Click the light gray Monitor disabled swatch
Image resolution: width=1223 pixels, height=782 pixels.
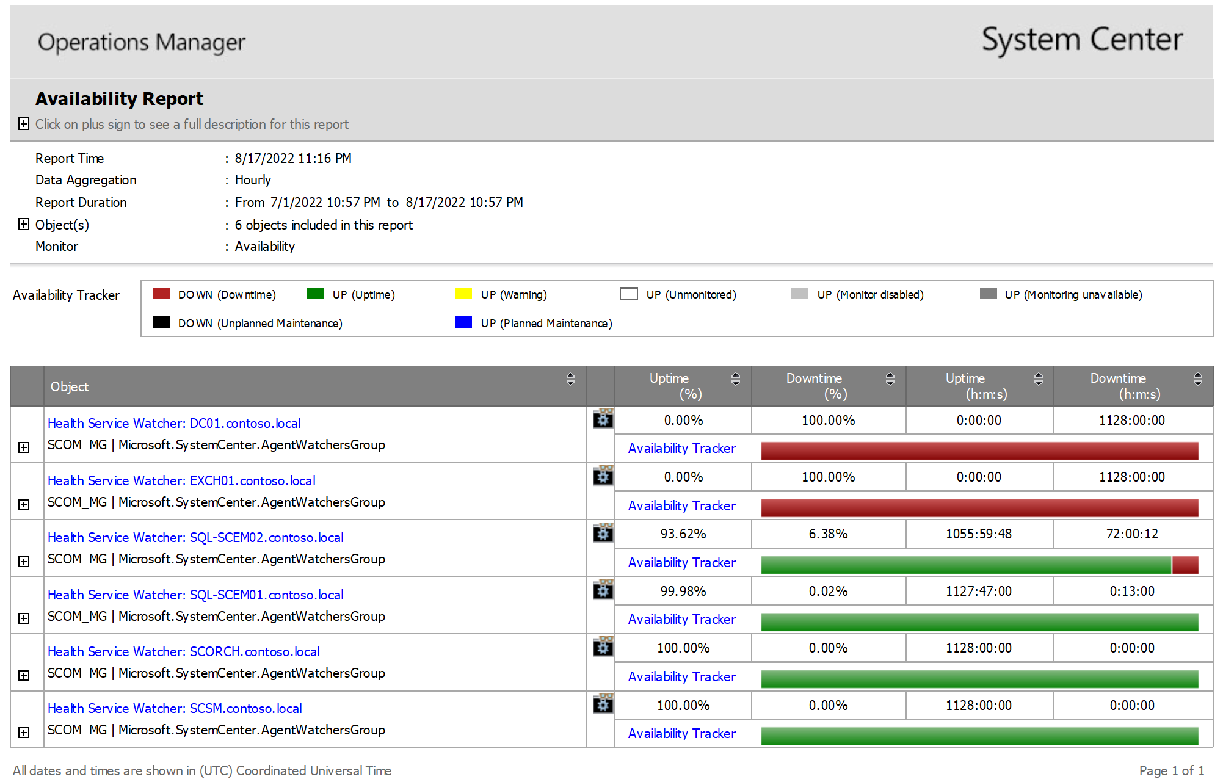[x=800, y=294]
